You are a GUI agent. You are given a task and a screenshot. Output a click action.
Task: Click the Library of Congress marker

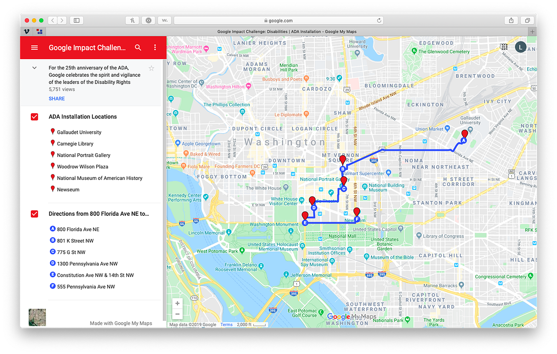pyautogui.click(x=419, y=235)
